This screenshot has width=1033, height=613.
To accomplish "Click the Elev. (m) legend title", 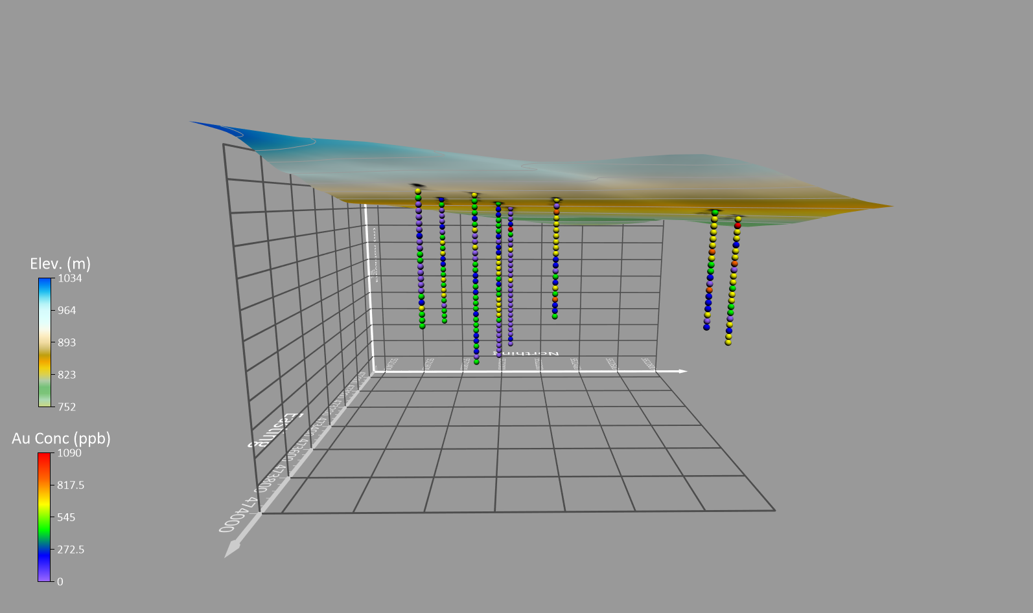I will click(60, 264).
